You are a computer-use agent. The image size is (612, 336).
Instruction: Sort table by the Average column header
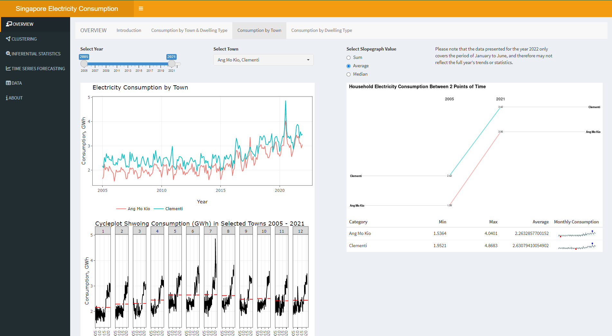click(x=540, y=222)
